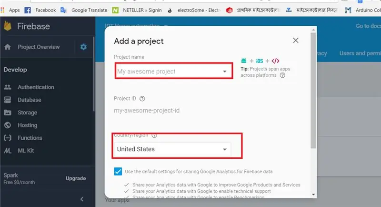Expand the Project name dropdown arrow
The width and height of the screenshot is (381, 207).
point(225,71)
